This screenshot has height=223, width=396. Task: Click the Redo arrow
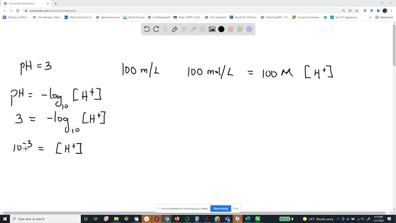click(156, 29)
